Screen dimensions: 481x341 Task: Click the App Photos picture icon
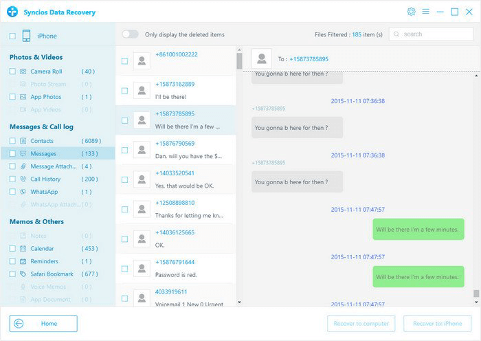pyautogui.click(x=23, y=97)
